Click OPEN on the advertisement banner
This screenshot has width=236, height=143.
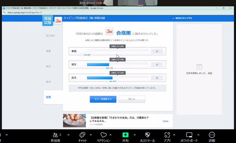pos(165,121)
